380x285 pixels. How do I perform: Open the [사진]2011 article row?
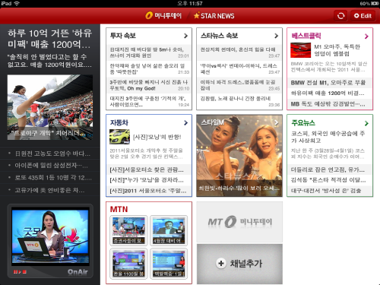click(x=149, y=191)
